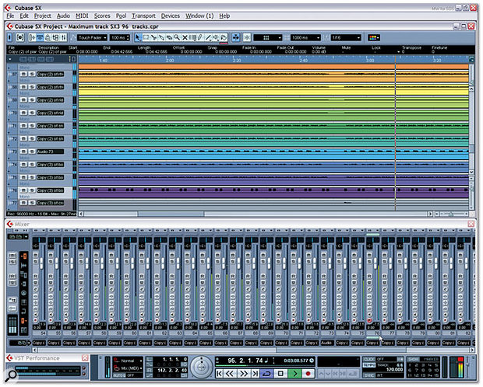Open the Touch Fader automation mode dropdown
Screen dimensions: 483x387
[x=92, y=37]
